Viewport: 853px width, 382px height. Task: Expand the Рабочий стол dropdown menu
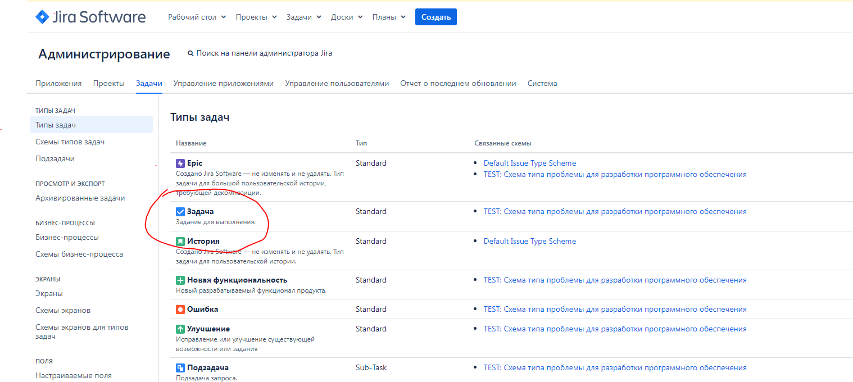pyautogui.click(x=197, y=17)
